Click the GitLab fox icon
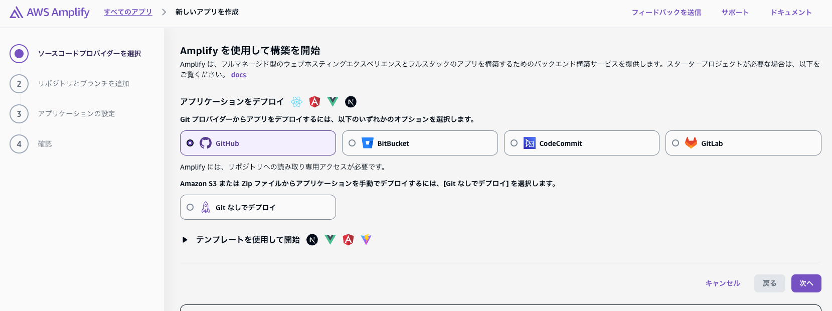This screenshot has width=832, height=311. coord(691,143)
